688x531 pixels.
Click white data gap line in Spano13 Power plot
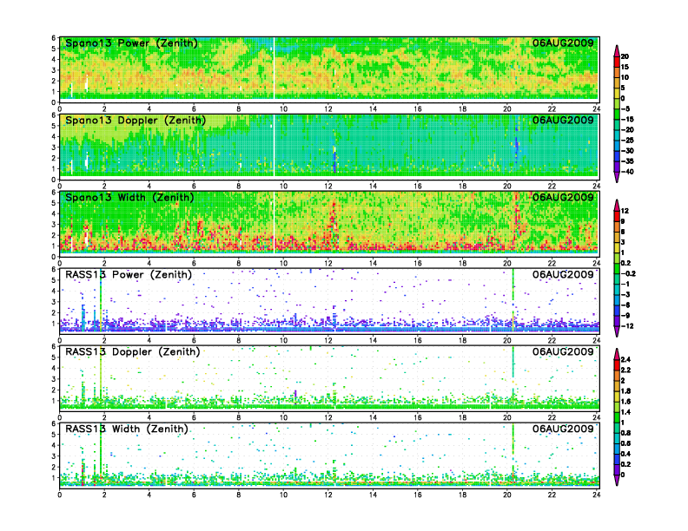[x=274, y=69]
